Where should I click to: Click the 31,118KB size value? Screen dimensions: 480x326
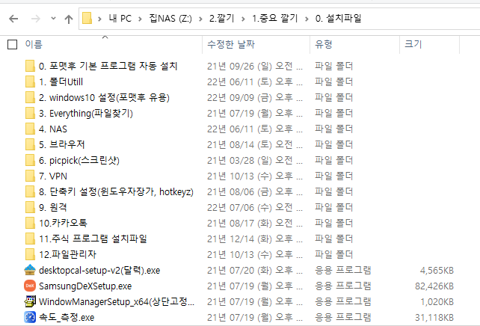[434, 318]
